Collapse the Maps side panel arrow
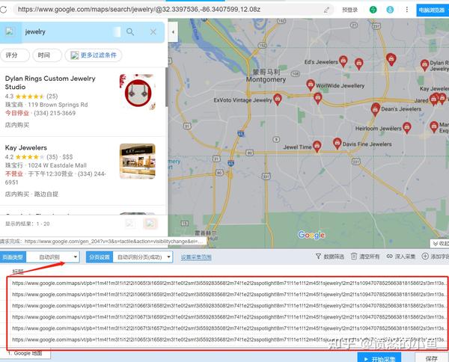 (x=173, y=31)
